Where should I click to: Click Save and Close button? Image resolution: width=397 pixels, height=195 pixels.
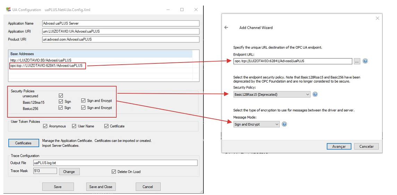pyautogui.click(x=101, y=187)
